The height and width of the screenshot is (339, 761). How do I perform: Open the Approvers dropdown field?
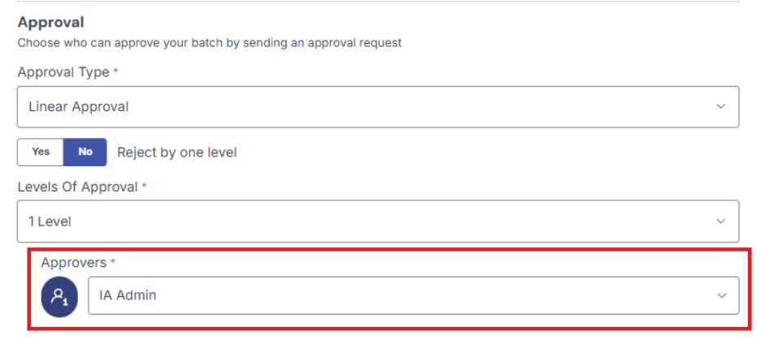pyautogui.click(x=414, y=295)
